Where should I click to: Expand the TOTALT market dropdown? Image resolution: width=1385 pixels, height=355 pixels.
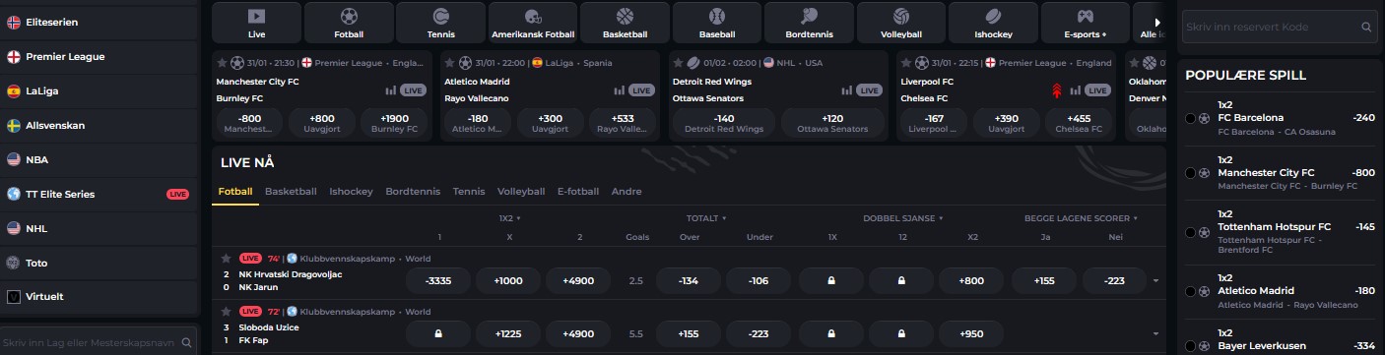click(x=706, y=218)
